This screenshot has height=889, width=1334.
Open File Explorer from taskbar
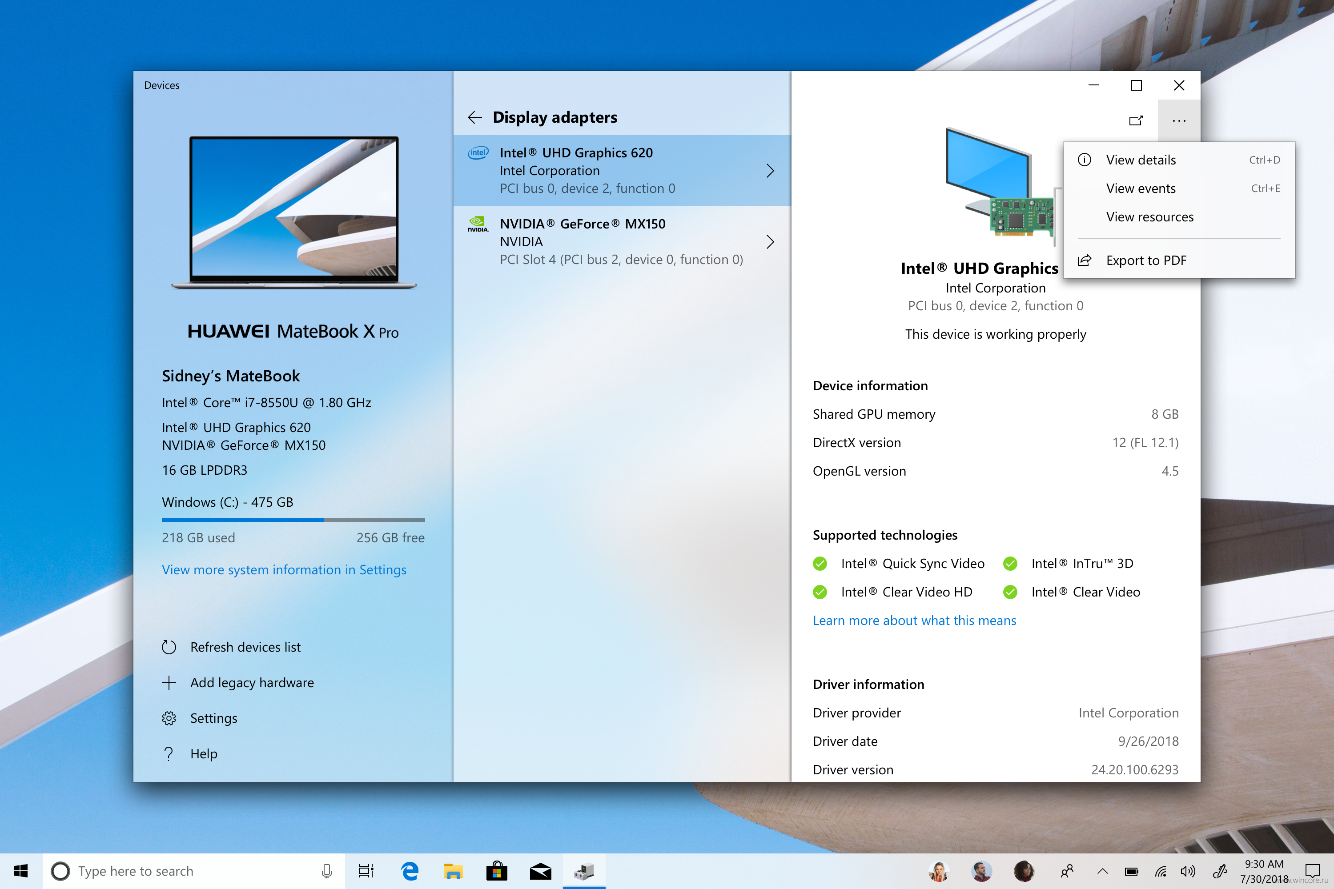click(x=453, y=871)
